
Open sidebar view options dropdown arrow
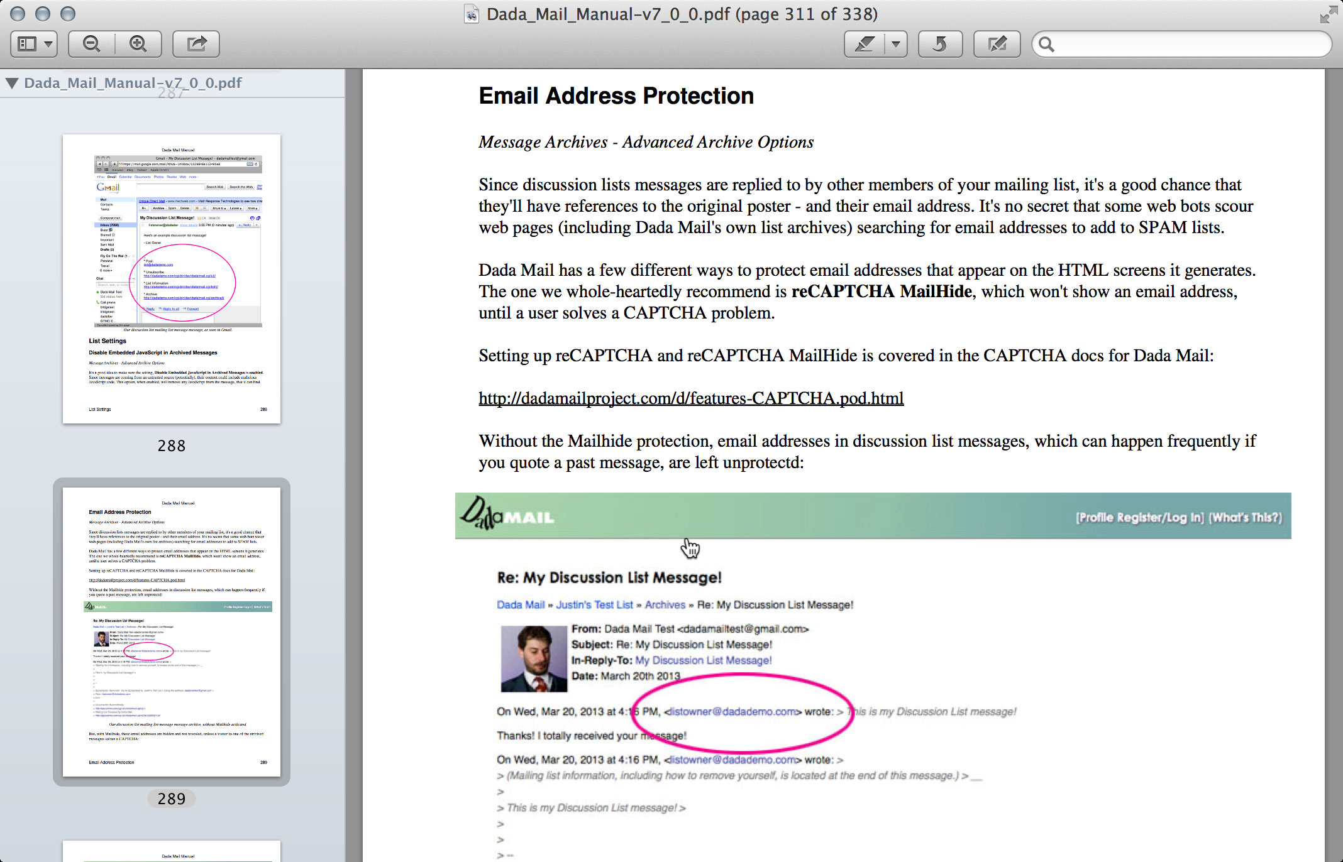(x=48, y=44)
